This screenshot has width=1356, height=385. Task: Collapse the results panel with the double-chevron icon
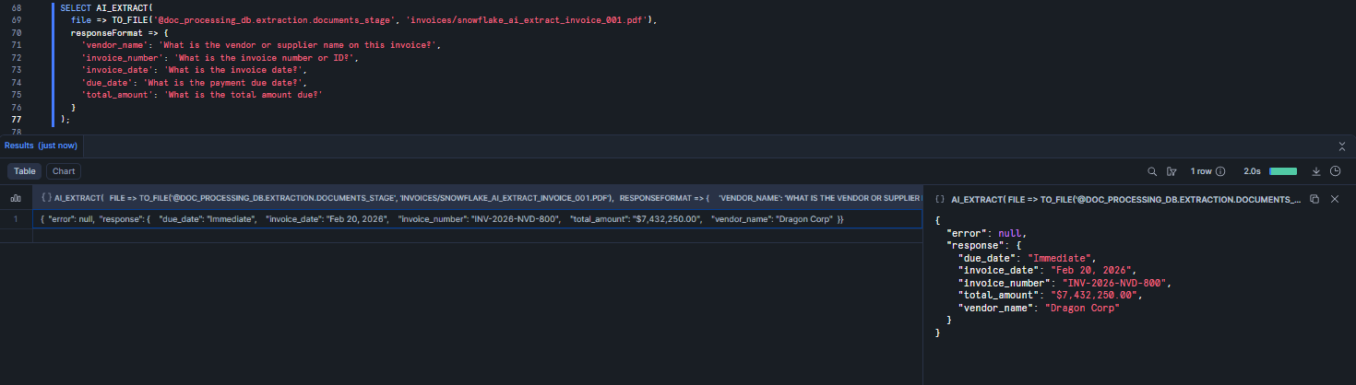click(x=1342, y=146)
